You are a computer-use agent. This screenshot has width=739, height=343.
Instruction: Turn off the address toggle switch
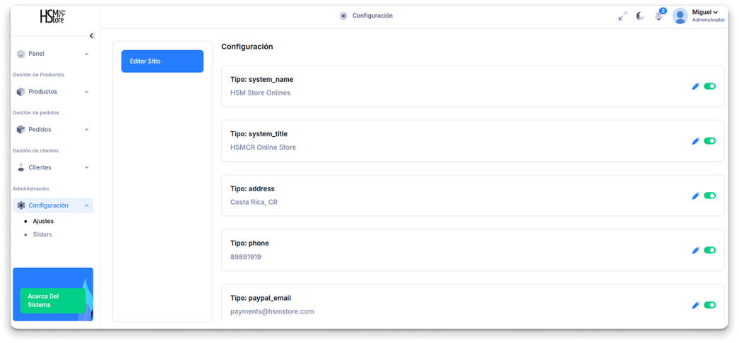point(710,195)
